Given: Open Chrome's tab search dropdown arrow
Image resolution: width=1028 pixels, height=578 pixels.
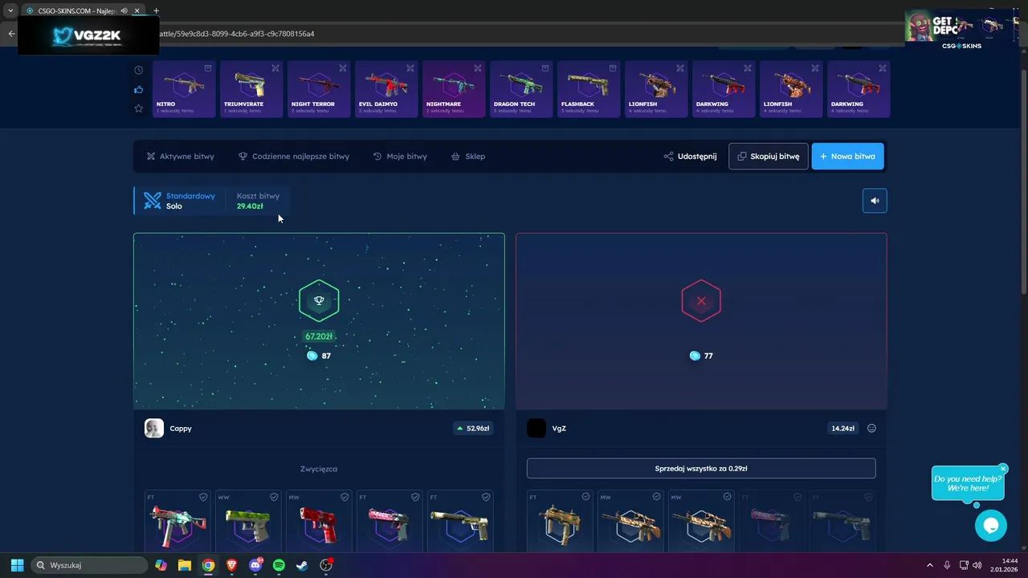Looking at the screenshot, I should click(10, 10).
